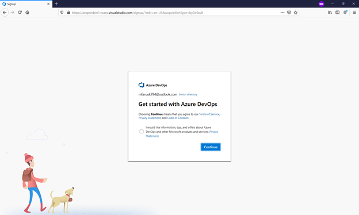Open page actions three-dot menu

pyautogui.click(x=282, y=12)
